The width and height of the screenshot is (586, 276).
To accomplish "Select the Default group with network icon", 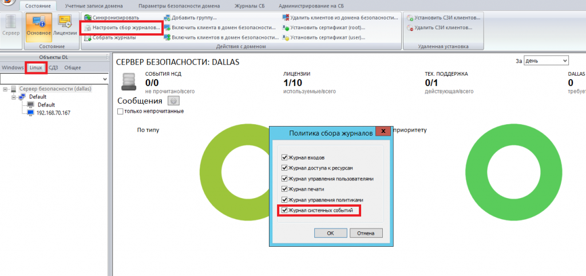I will (38, 97).
